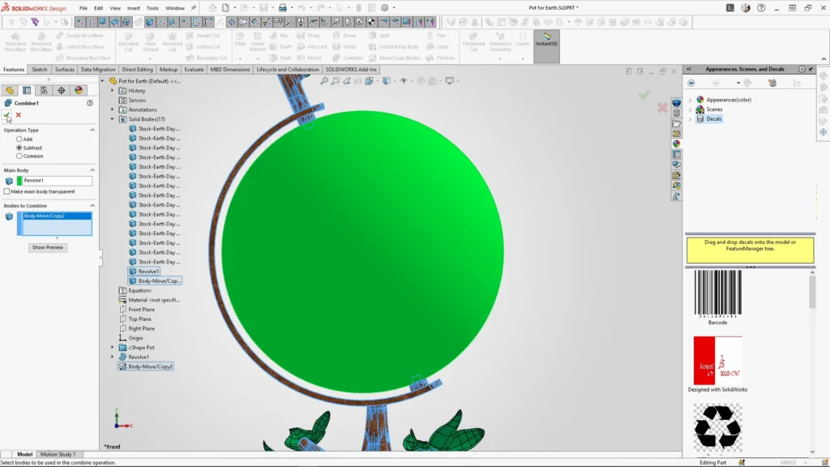Open help for the Combine1 property manager

tap(90, 103)
